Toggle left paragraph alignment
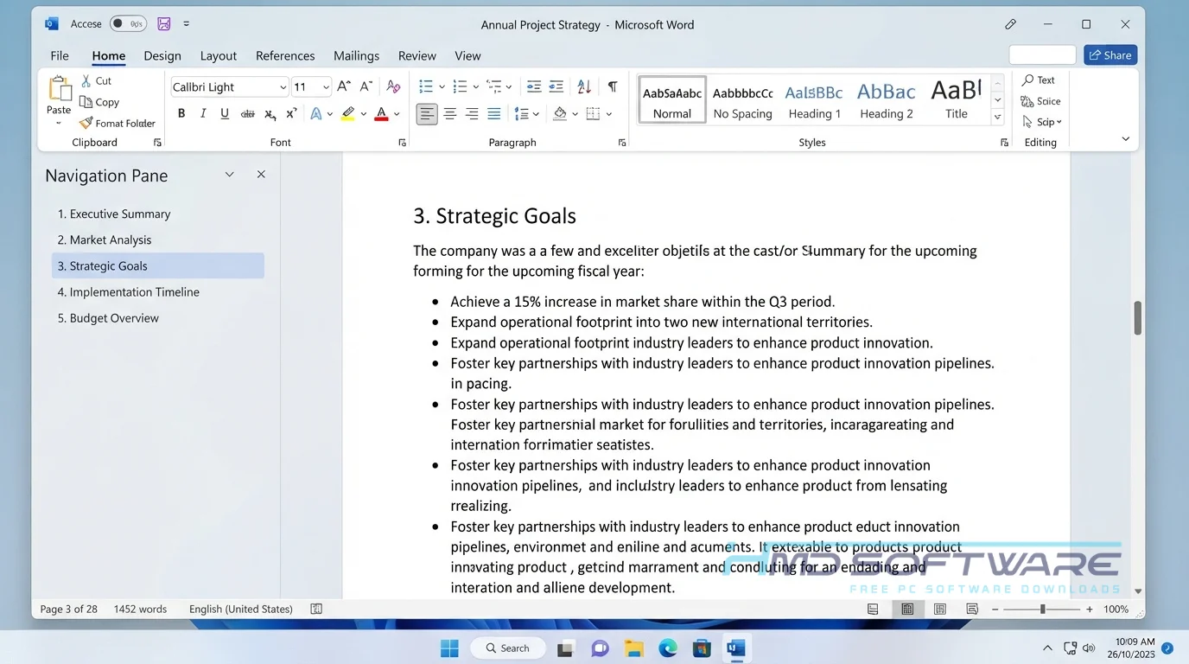The height and width of the screenshot is (664, 1189). (x=427, y=113)
